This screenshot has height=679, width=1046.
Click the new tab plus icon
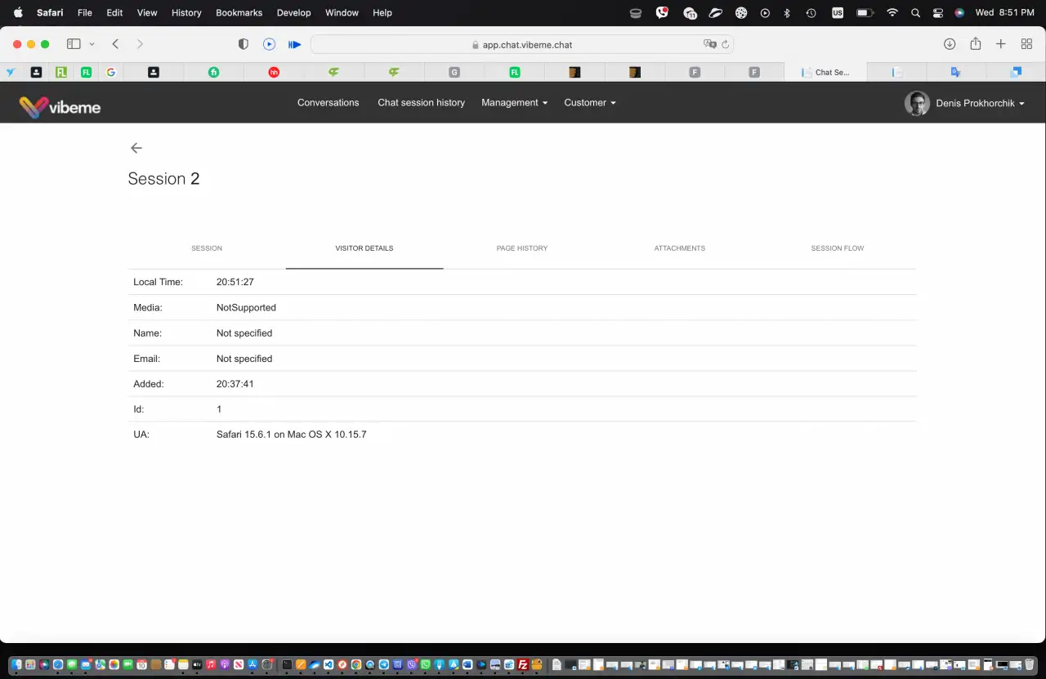[x=1000, y=44]
